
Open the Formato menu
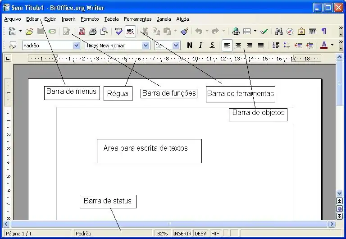click(x=90, y=19)
